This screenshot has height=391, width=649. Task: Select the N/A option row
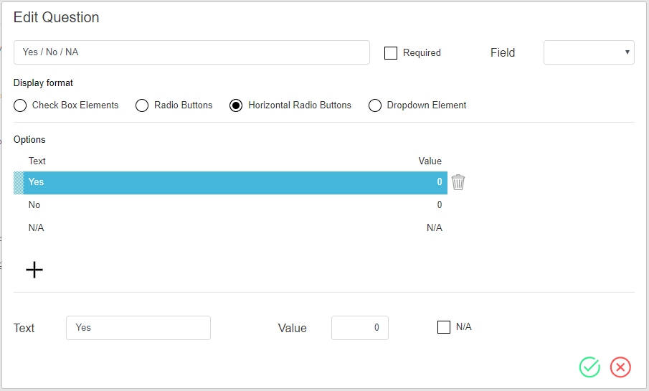(230, 228)
